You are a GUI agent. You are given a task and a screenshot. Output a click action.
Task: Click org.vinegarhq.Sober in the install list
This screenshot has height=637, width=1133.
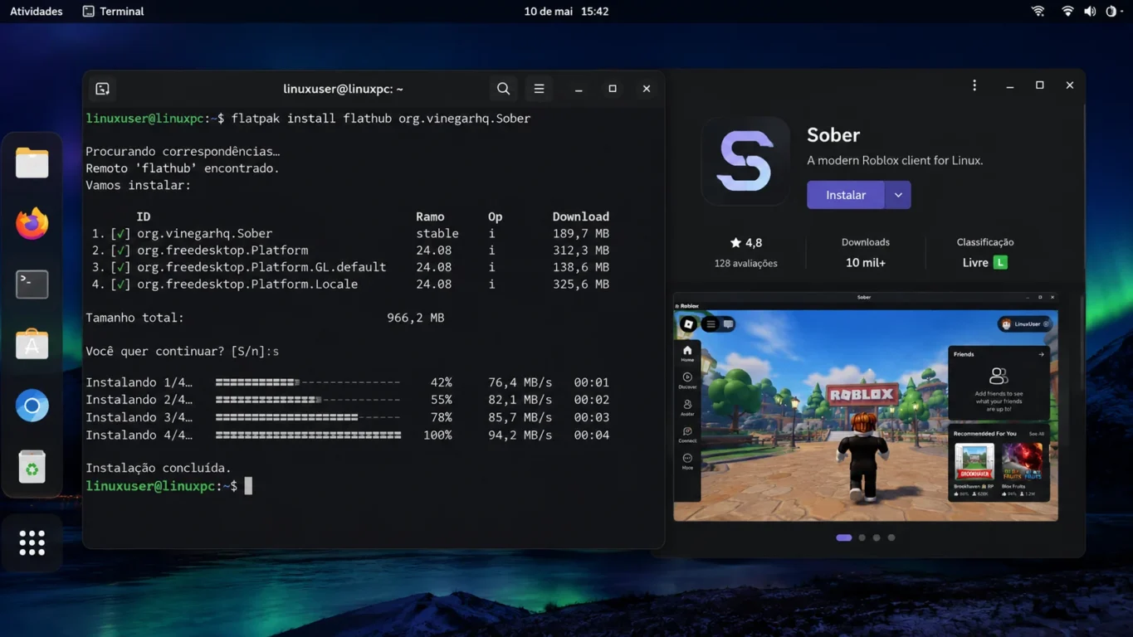point(204,234)
